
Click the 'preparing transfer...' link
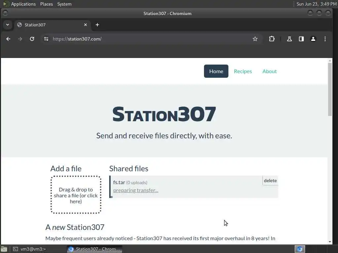[x=136, y=190]
